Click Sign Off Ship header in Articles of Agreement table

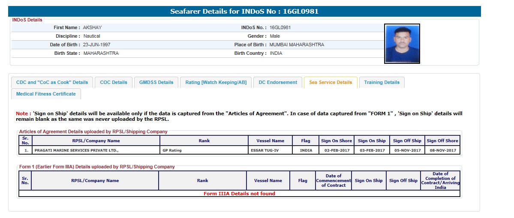[407, 141]
